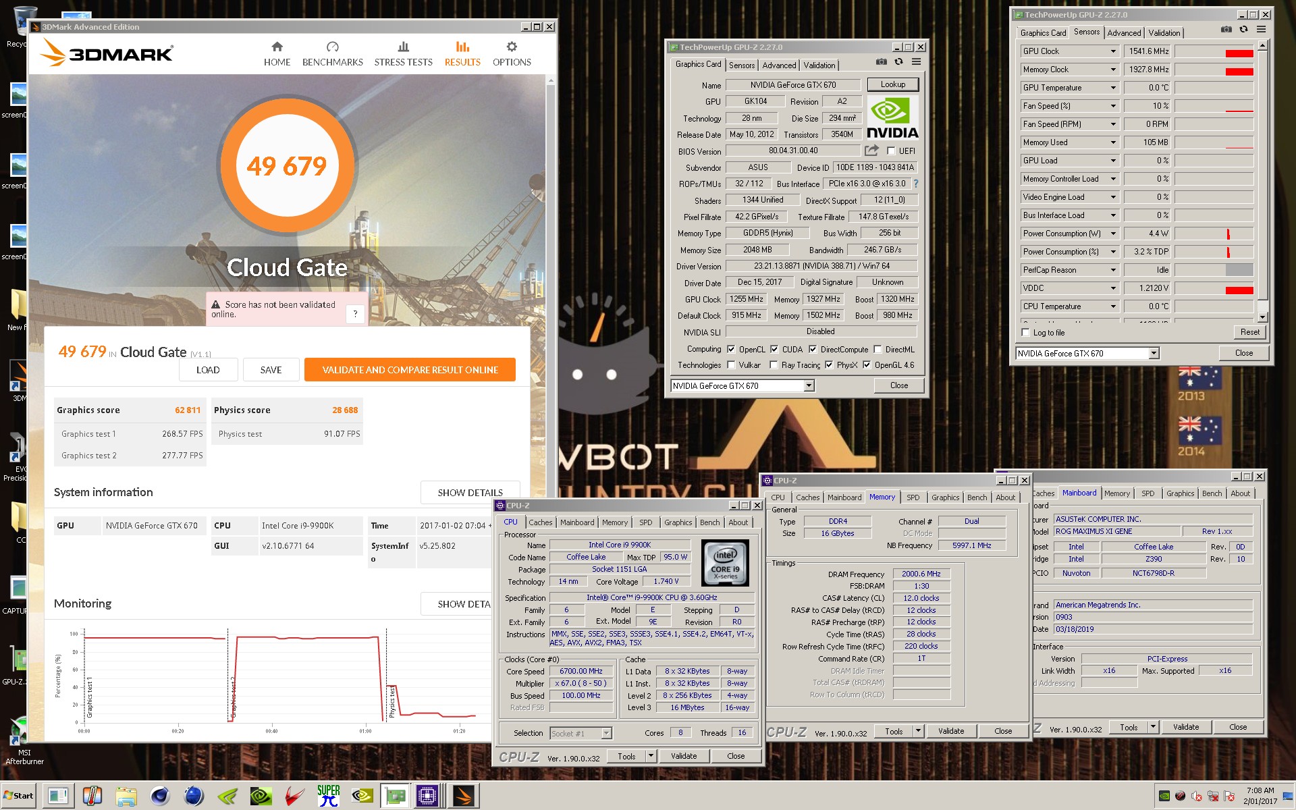Expand the GPU Clock sensor dropdown
The image size is (1296, 810).
click(x=1113, y=51)
